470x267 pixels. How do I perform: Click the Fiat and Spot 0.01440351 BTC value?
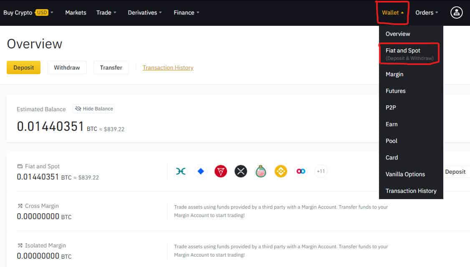[44, 177]
